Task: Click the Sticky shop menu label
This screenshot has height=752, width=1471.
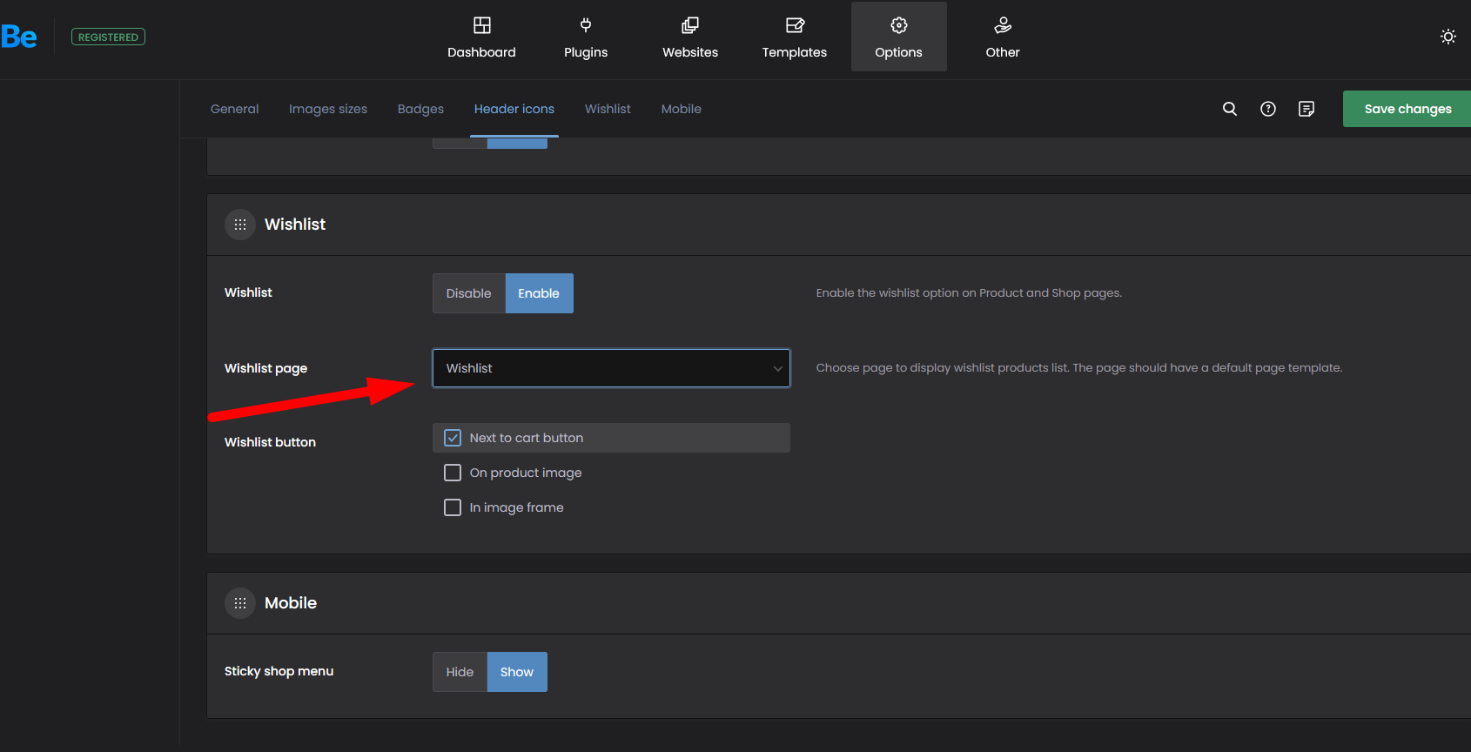Action: click(x=279, y=671)
